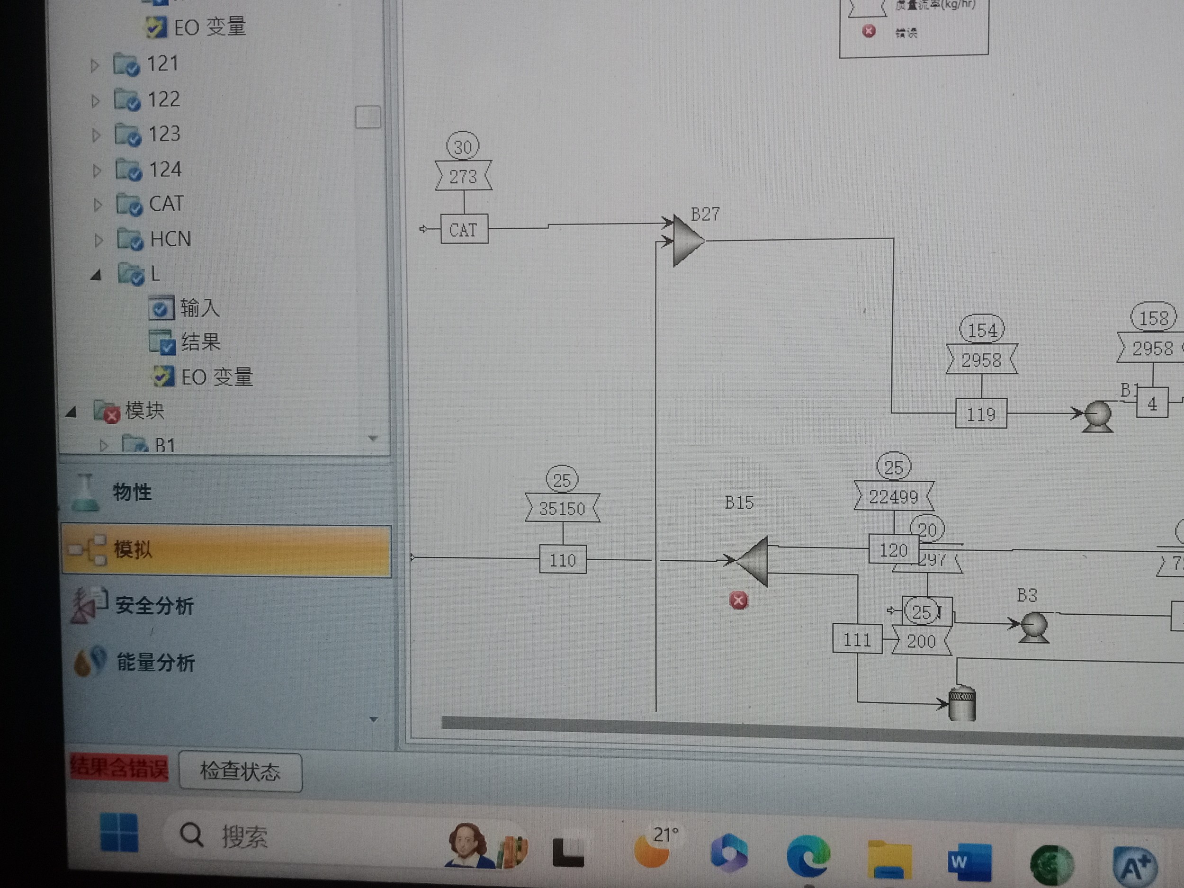Click the black L app taskbar icon
The height and width of the screenshot is (888, 1184).
click(567, 852)
